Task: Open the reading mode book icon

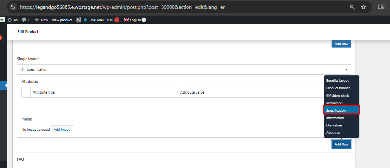Action: [381, 7]
